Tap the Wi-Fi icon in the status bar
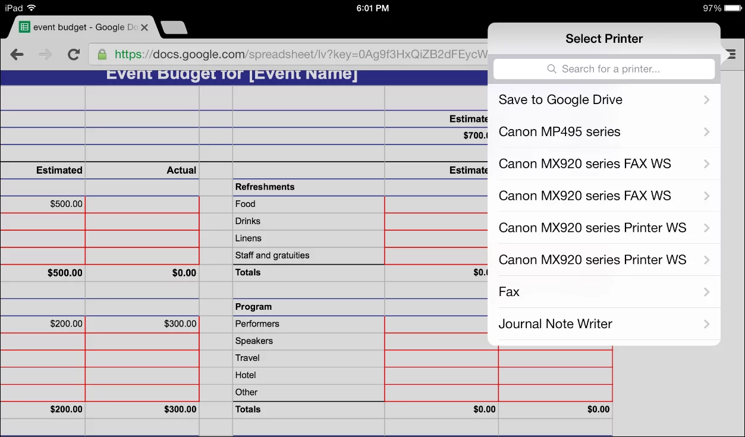Screen dimensions: 745x437 pyautogui.click(x=31, y=8)
